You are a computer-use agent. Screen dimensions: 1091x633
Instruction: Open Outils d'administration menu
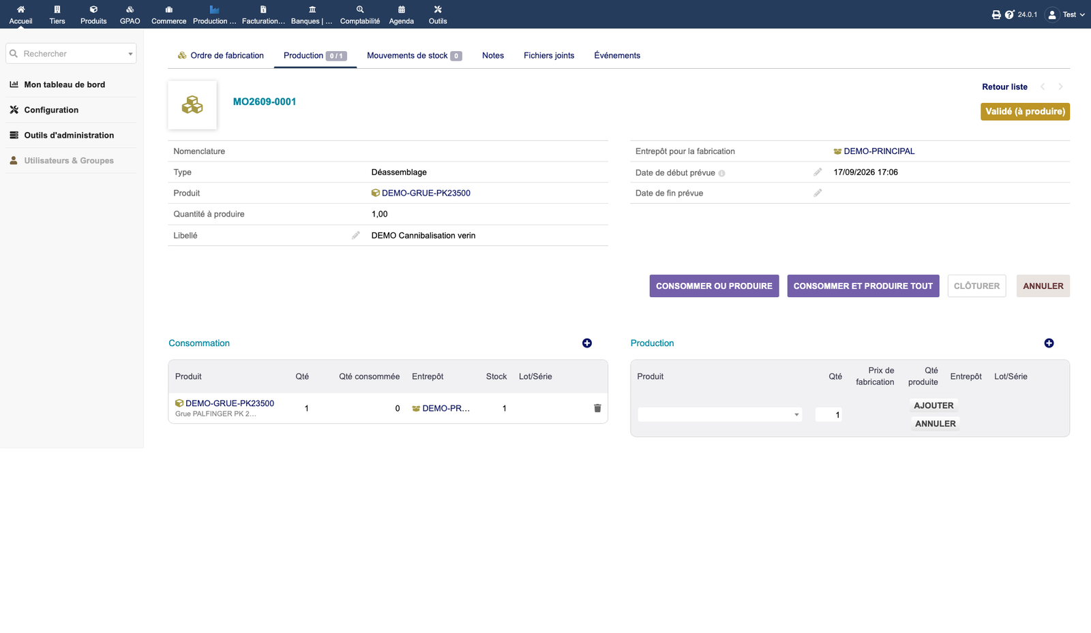69,135
